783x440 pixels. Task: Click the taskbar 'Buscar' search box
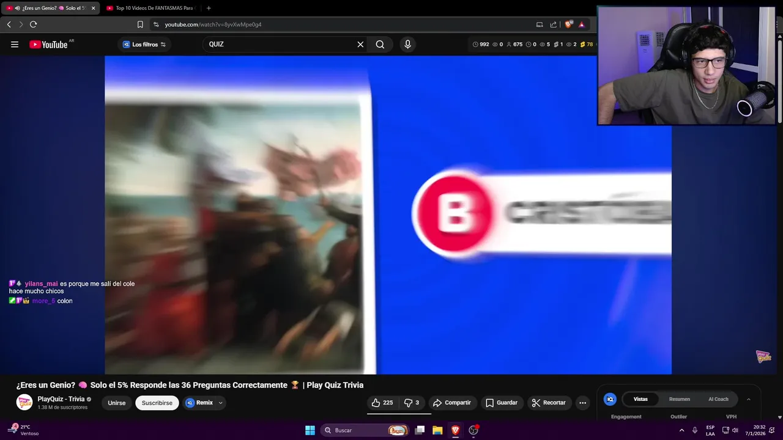pyautogui.click(x=365, y=430)
